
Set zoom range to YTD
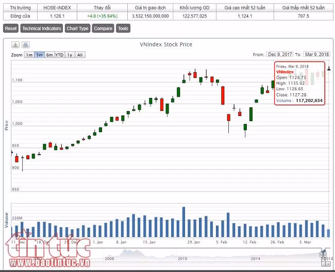tap(59, 55)
